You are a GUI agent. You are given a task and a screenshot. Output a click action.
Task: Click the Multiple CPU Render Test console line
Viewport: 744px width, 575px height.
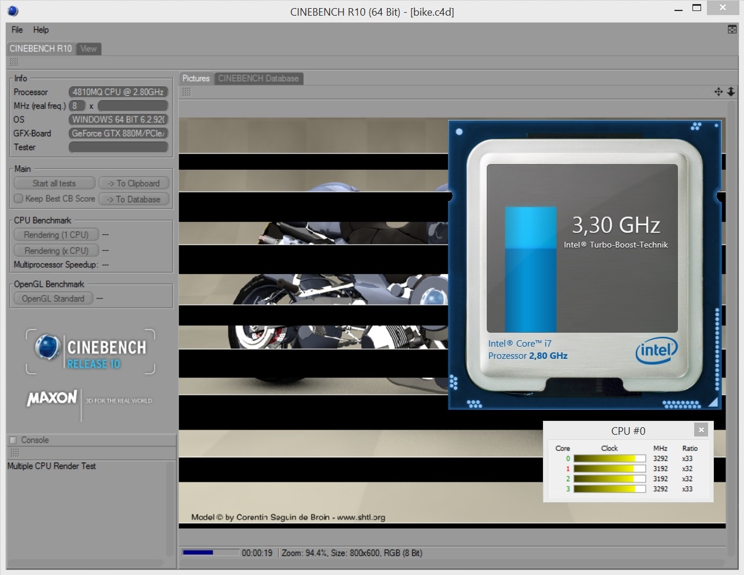click(52, 466)
